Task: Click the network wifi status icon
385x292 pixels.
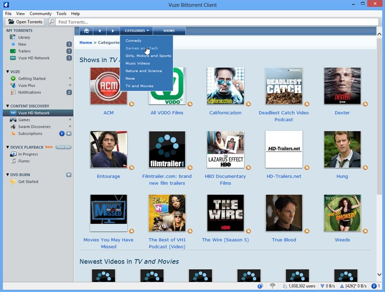Action: tap(272, 286)
